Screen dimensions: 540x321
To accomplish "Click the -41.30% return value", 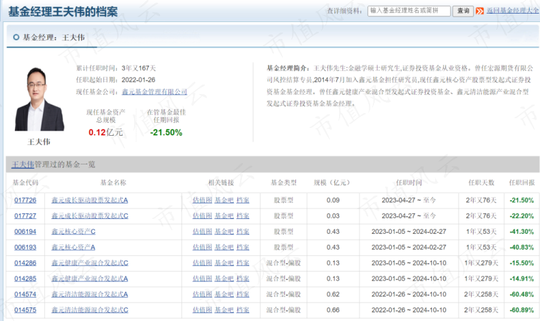I will pyautogui.click(x=521, y=231).
